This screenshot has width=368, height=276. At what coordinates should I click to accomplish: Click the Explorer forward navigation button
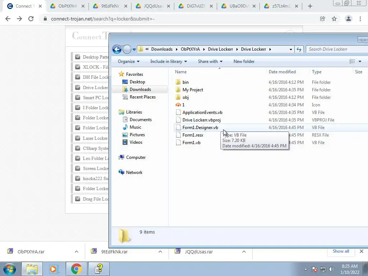click(127, 49)
